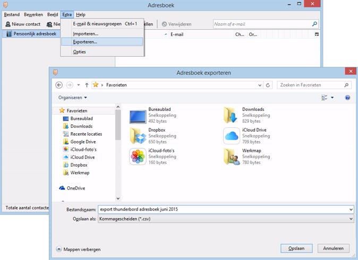Select OneDrive in the navigation pane

(76, 188)
